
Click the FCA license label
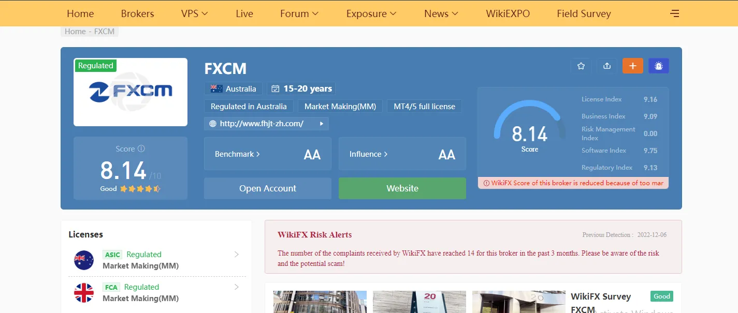coord(111,287)
